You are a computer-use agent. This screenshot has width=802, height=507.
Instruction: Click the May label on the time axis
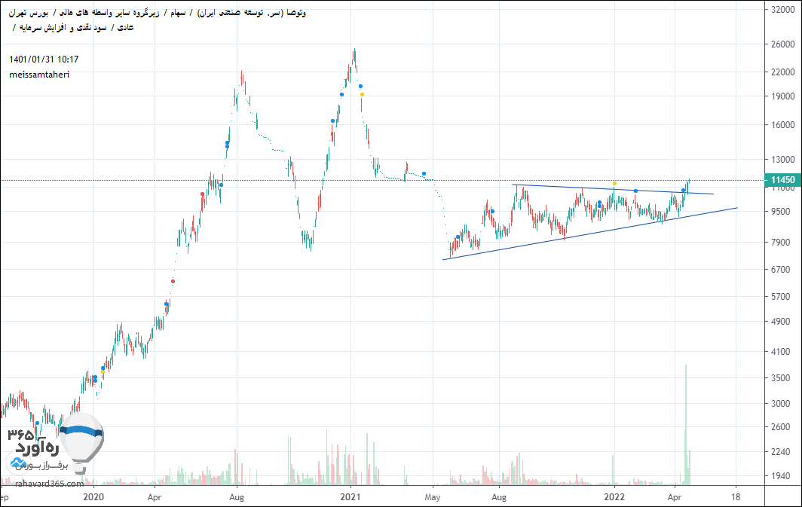coord(432,497)
